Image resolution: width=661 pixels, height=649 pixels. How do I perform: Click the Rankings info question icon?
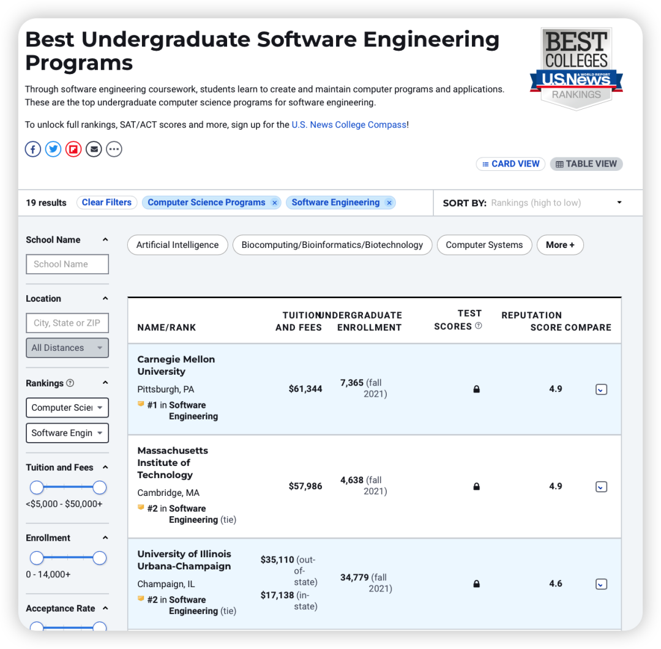click(70, 383)
